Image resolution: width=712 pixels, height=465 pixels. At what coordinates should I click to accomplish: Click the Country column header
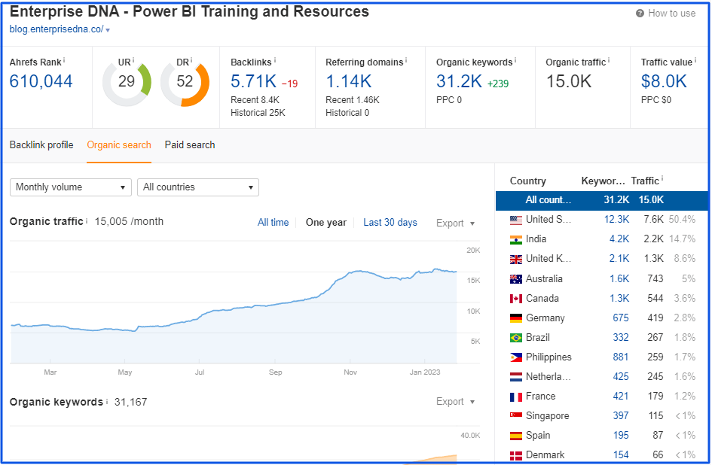[x=527, y=181]
